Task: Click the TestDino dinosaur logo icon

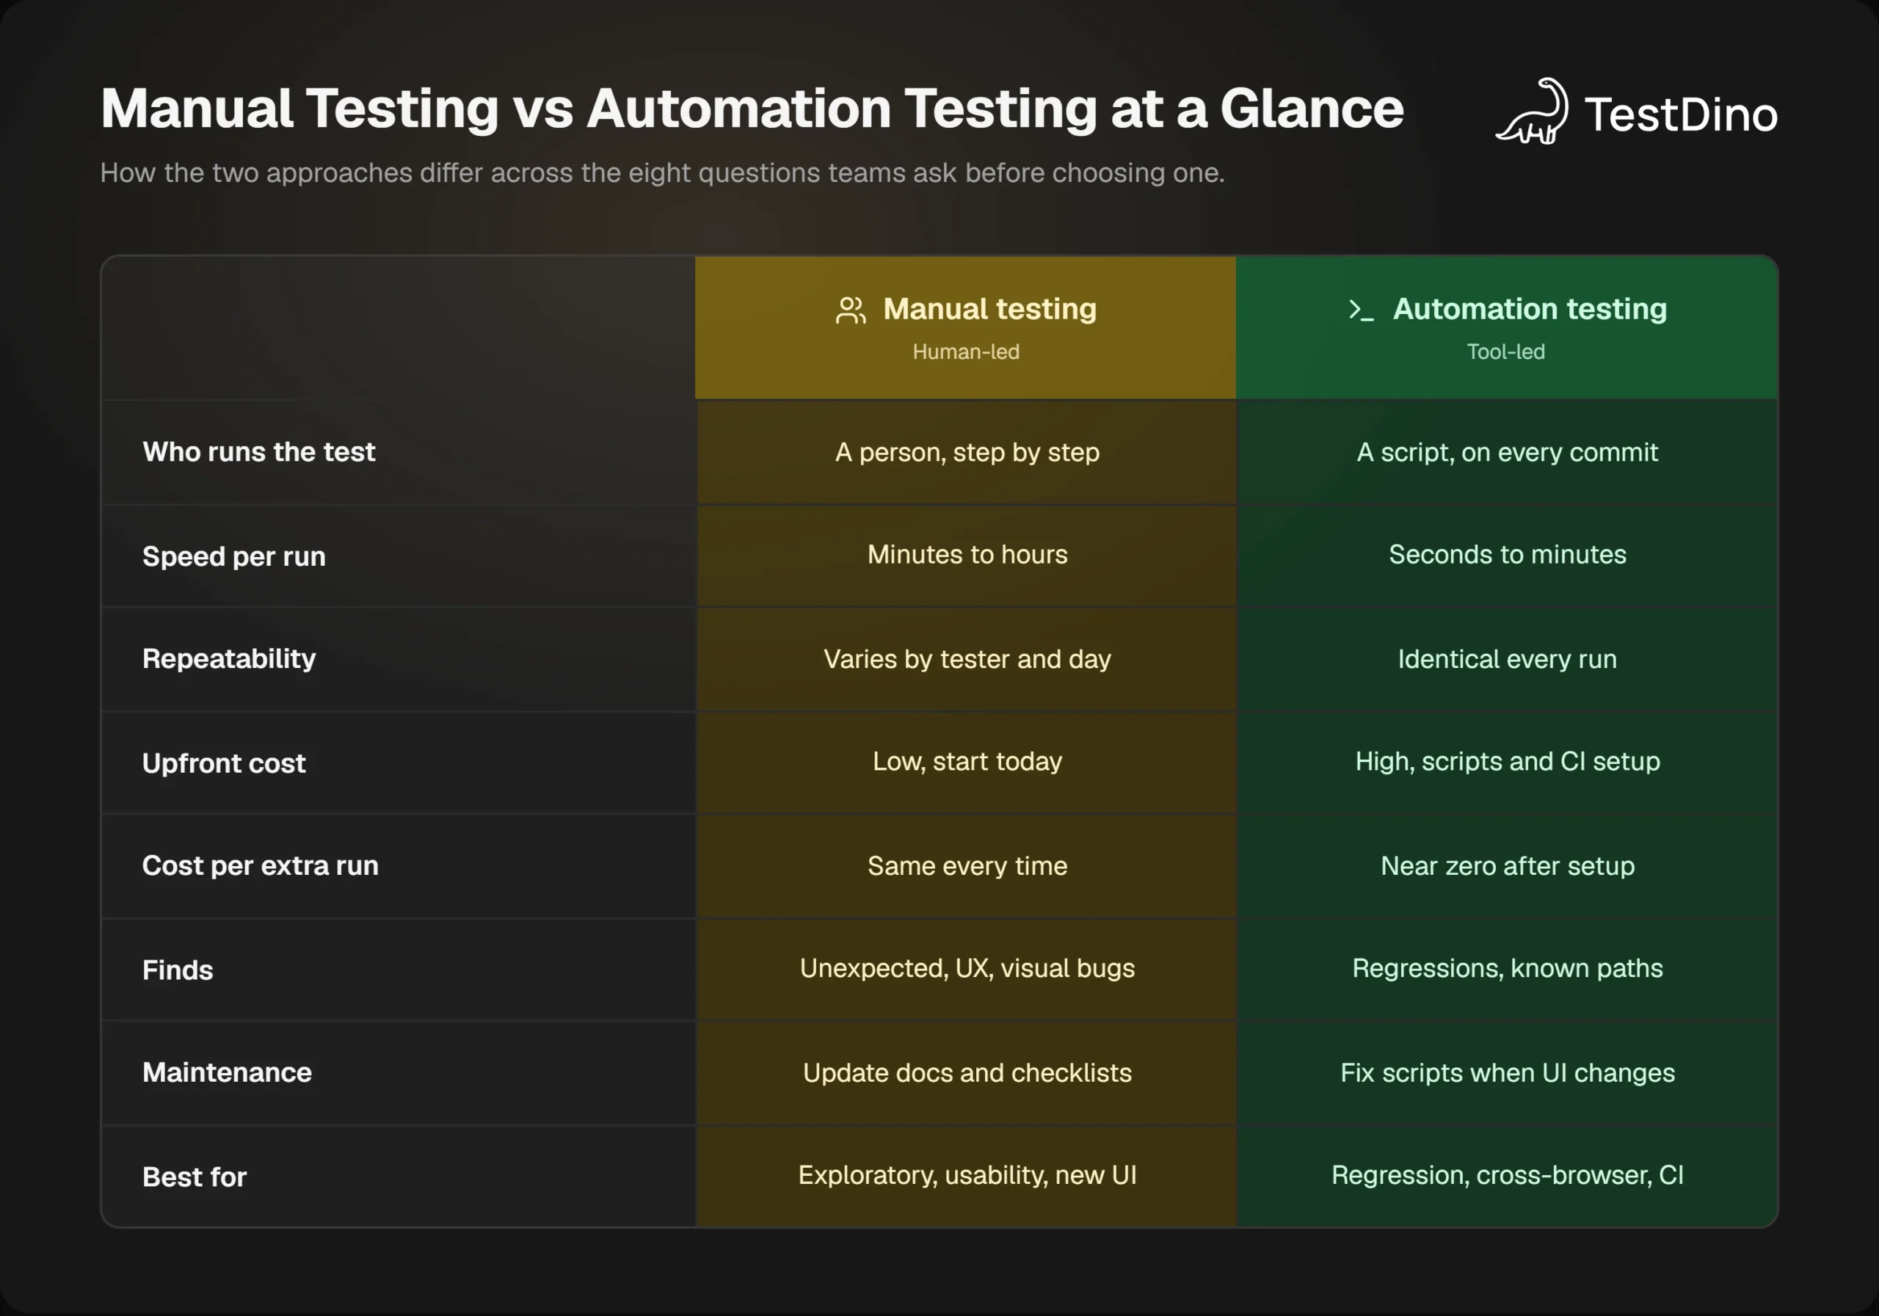Action: point(1532,112)
